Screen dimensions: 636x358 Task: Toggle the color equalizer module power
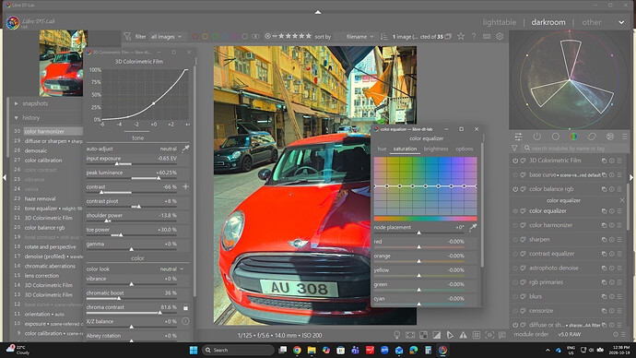click(x=515, y=211)
